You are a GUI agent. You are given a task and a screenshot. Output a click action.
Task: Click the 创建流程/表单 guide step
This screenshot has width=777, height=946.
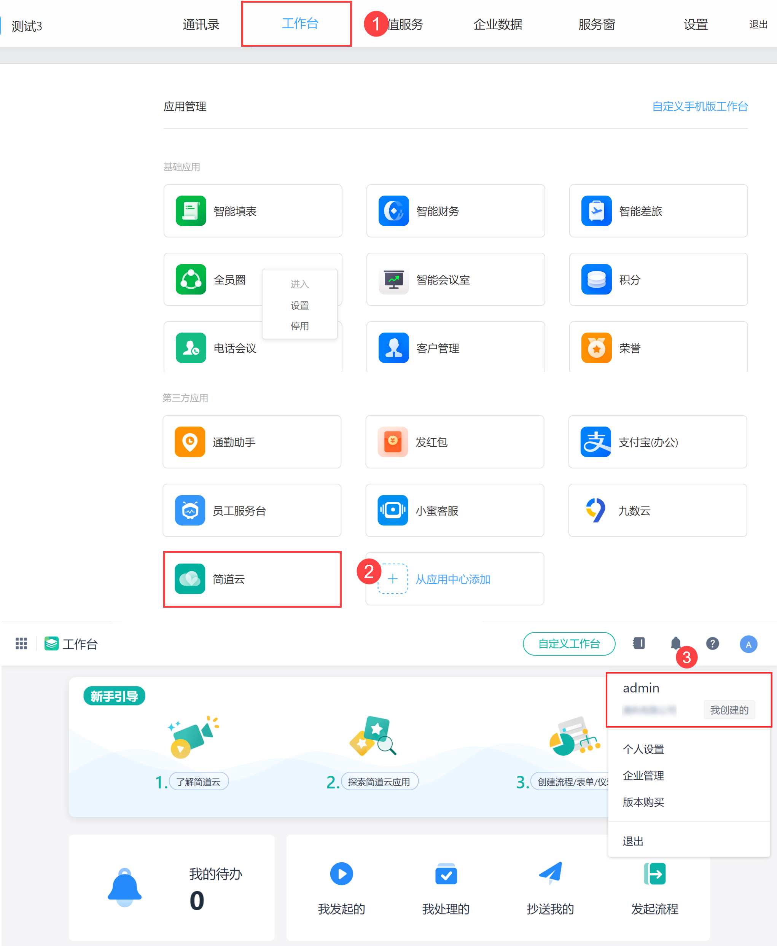click(x=570, y=781)
